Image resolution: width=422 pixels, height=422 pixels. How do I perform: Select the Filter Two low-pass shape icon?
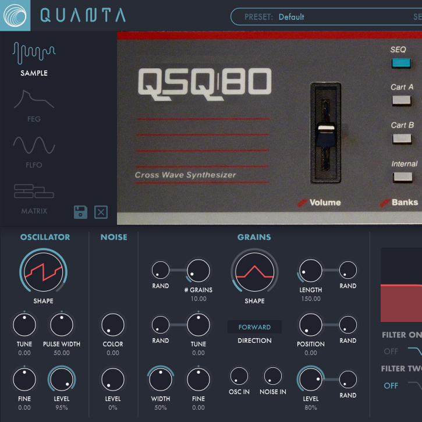(x=415, y=386)
